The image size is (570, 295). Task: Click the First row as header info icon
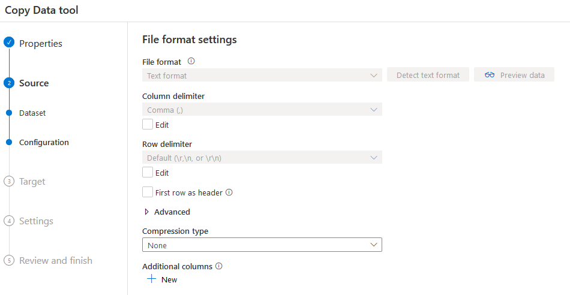pyautogui.click(x=229, y=192)
